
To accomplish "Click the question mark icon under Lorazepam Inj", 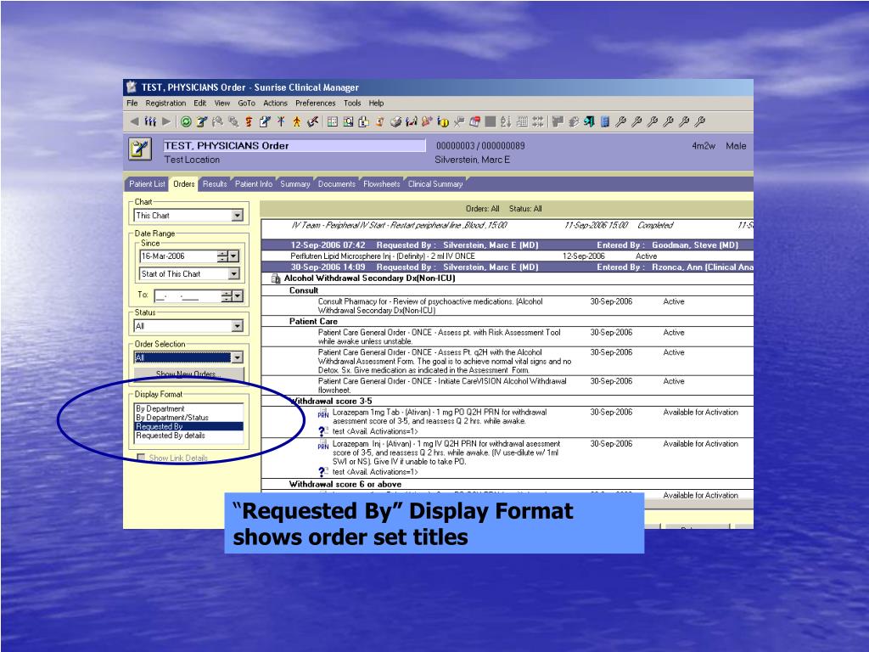I will pyautogui.click(x=323, y=472).
